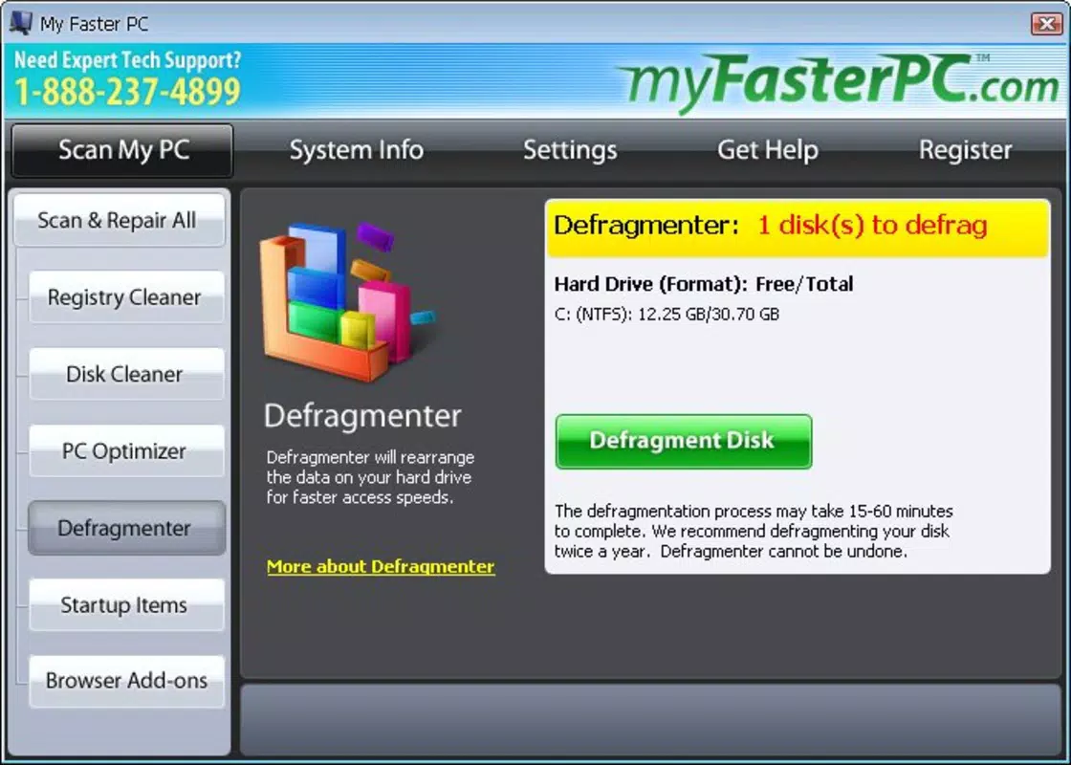Open the Scan My PC tab
The image size is (1071, 765).
[123, 150]
